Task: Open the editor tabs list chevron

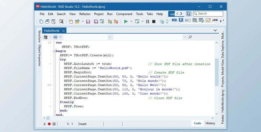Action: tap(215, 30)
